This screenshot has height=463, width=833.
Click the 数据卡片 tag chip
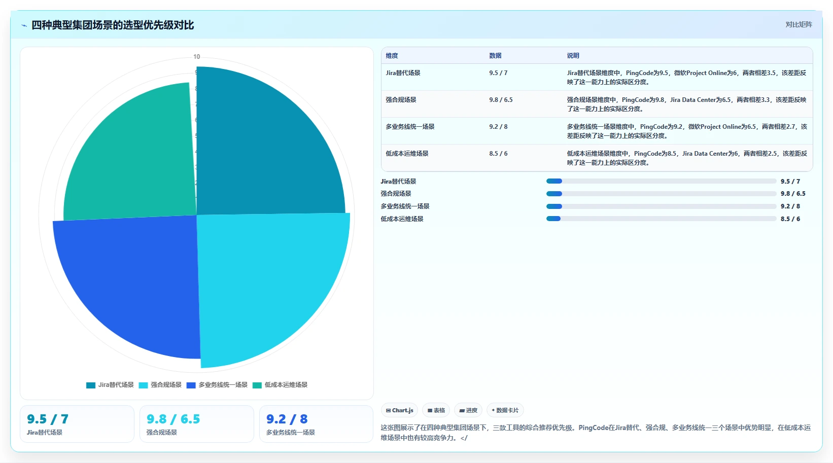coord(505,410)
